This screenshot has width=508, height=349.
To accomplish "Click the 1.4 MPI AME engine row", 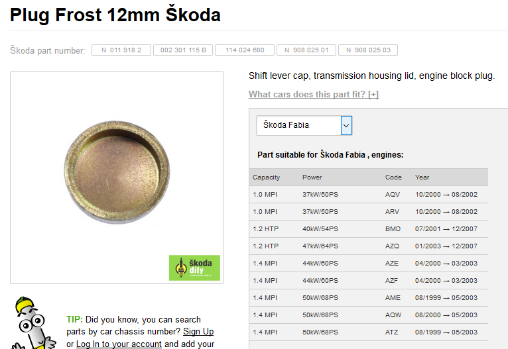I will (x=369, y=297).
